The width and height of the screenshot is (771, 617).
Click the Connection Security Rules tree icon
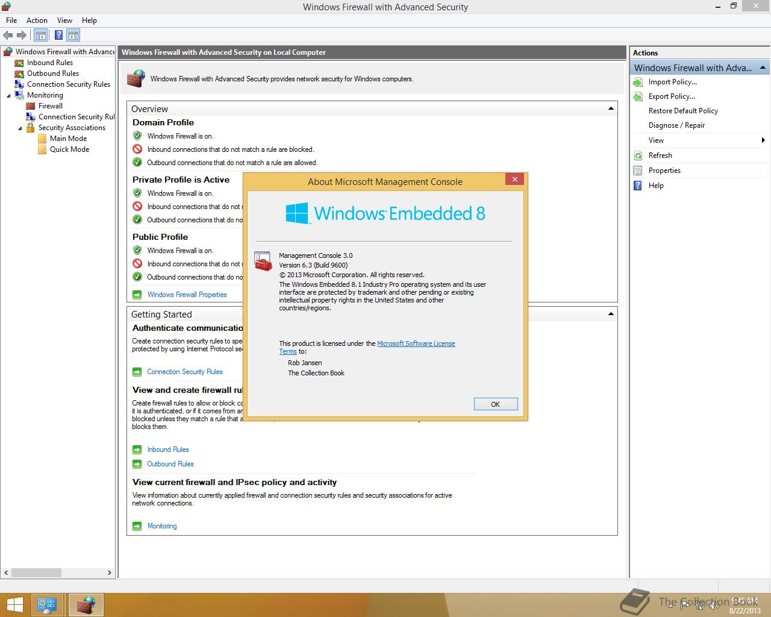(x=19, y=84)
